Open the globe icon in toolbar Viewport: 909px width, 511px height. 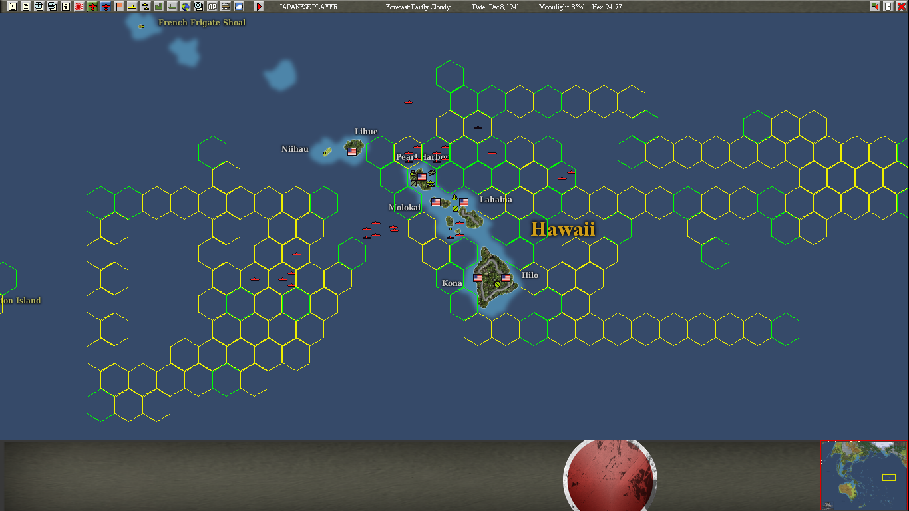(x=185, y=7)
